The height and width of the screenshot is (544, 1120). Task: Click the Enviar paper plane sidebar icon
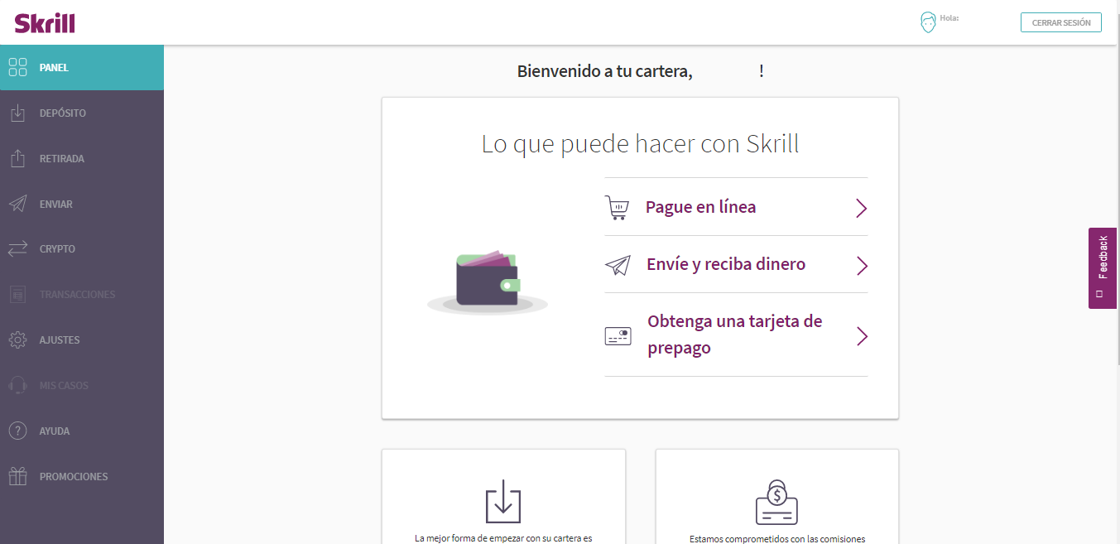tap(17, 204)
